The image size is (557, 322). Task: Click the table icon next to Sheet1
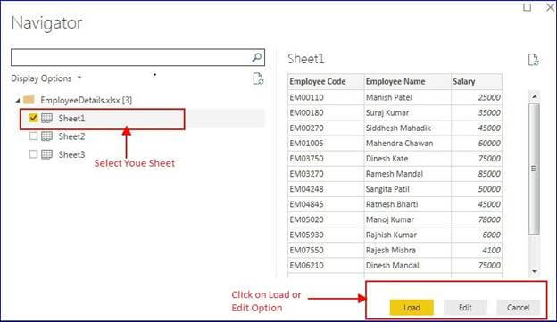[x=47, y=118]
